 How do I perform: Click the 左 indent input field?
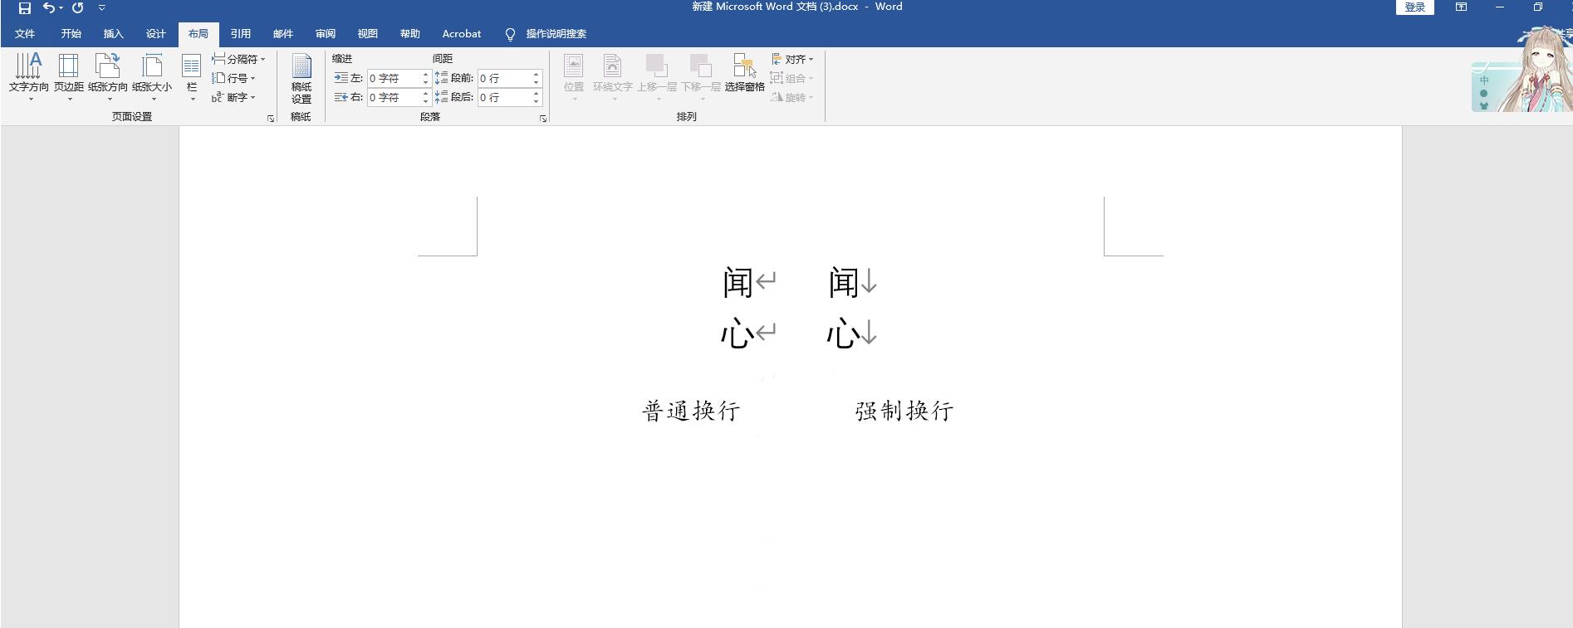[394, 78]
